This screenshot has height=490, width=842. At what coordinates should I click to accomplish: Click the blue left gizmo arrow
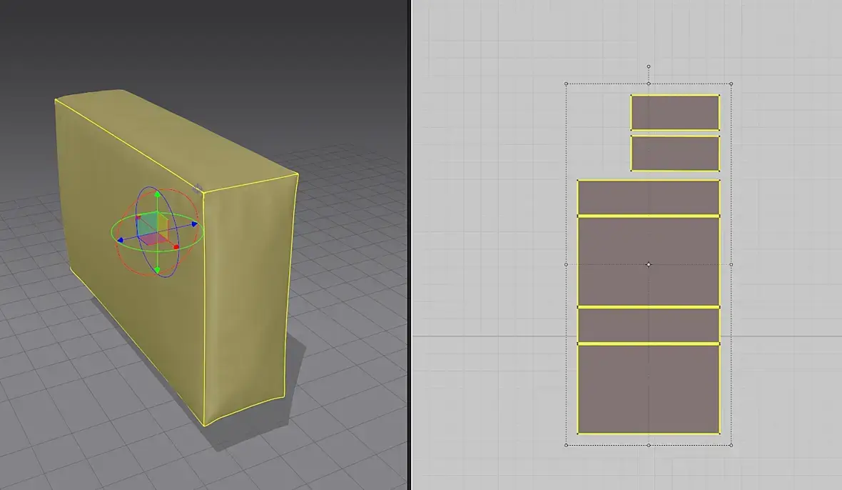[121, 240]
